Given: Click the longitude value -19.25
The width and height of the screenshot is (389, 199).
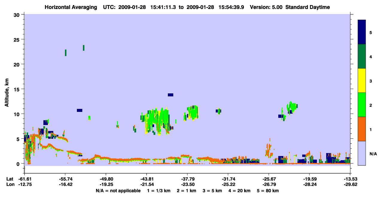Looking at the screenshot, I should coord(106,184).
